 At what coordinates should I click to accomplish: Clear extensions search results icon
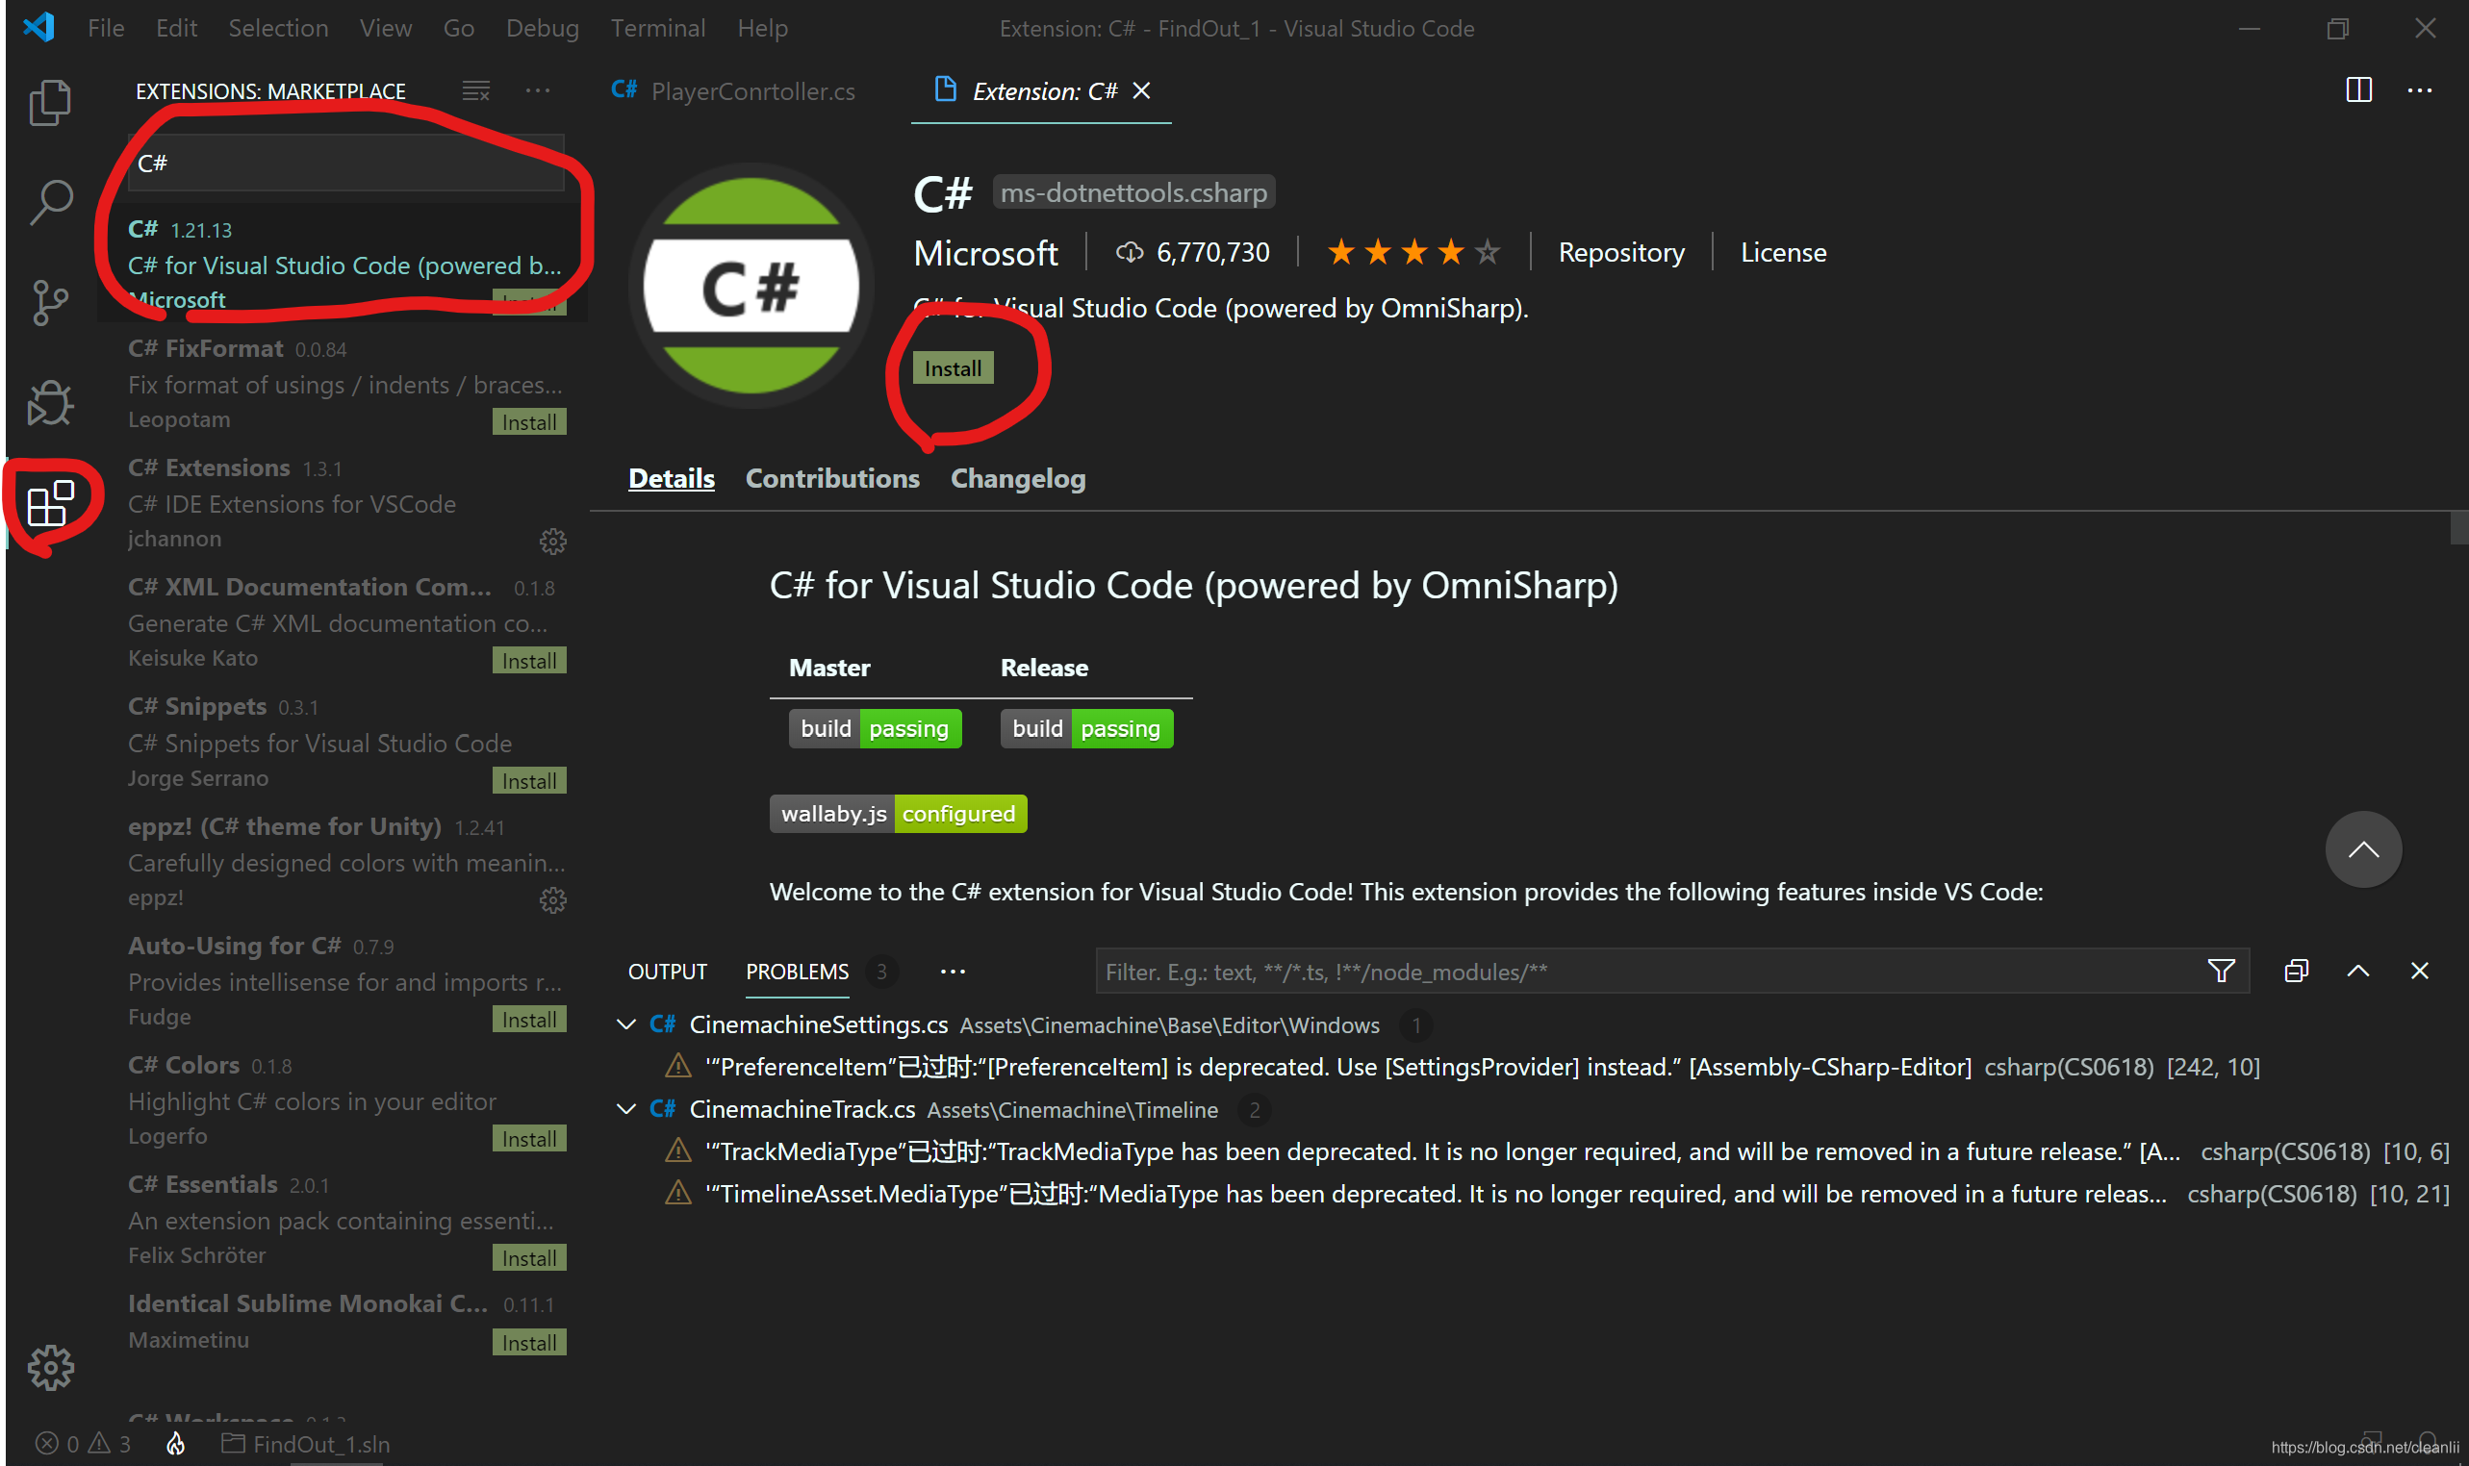(x=476, y=90)
